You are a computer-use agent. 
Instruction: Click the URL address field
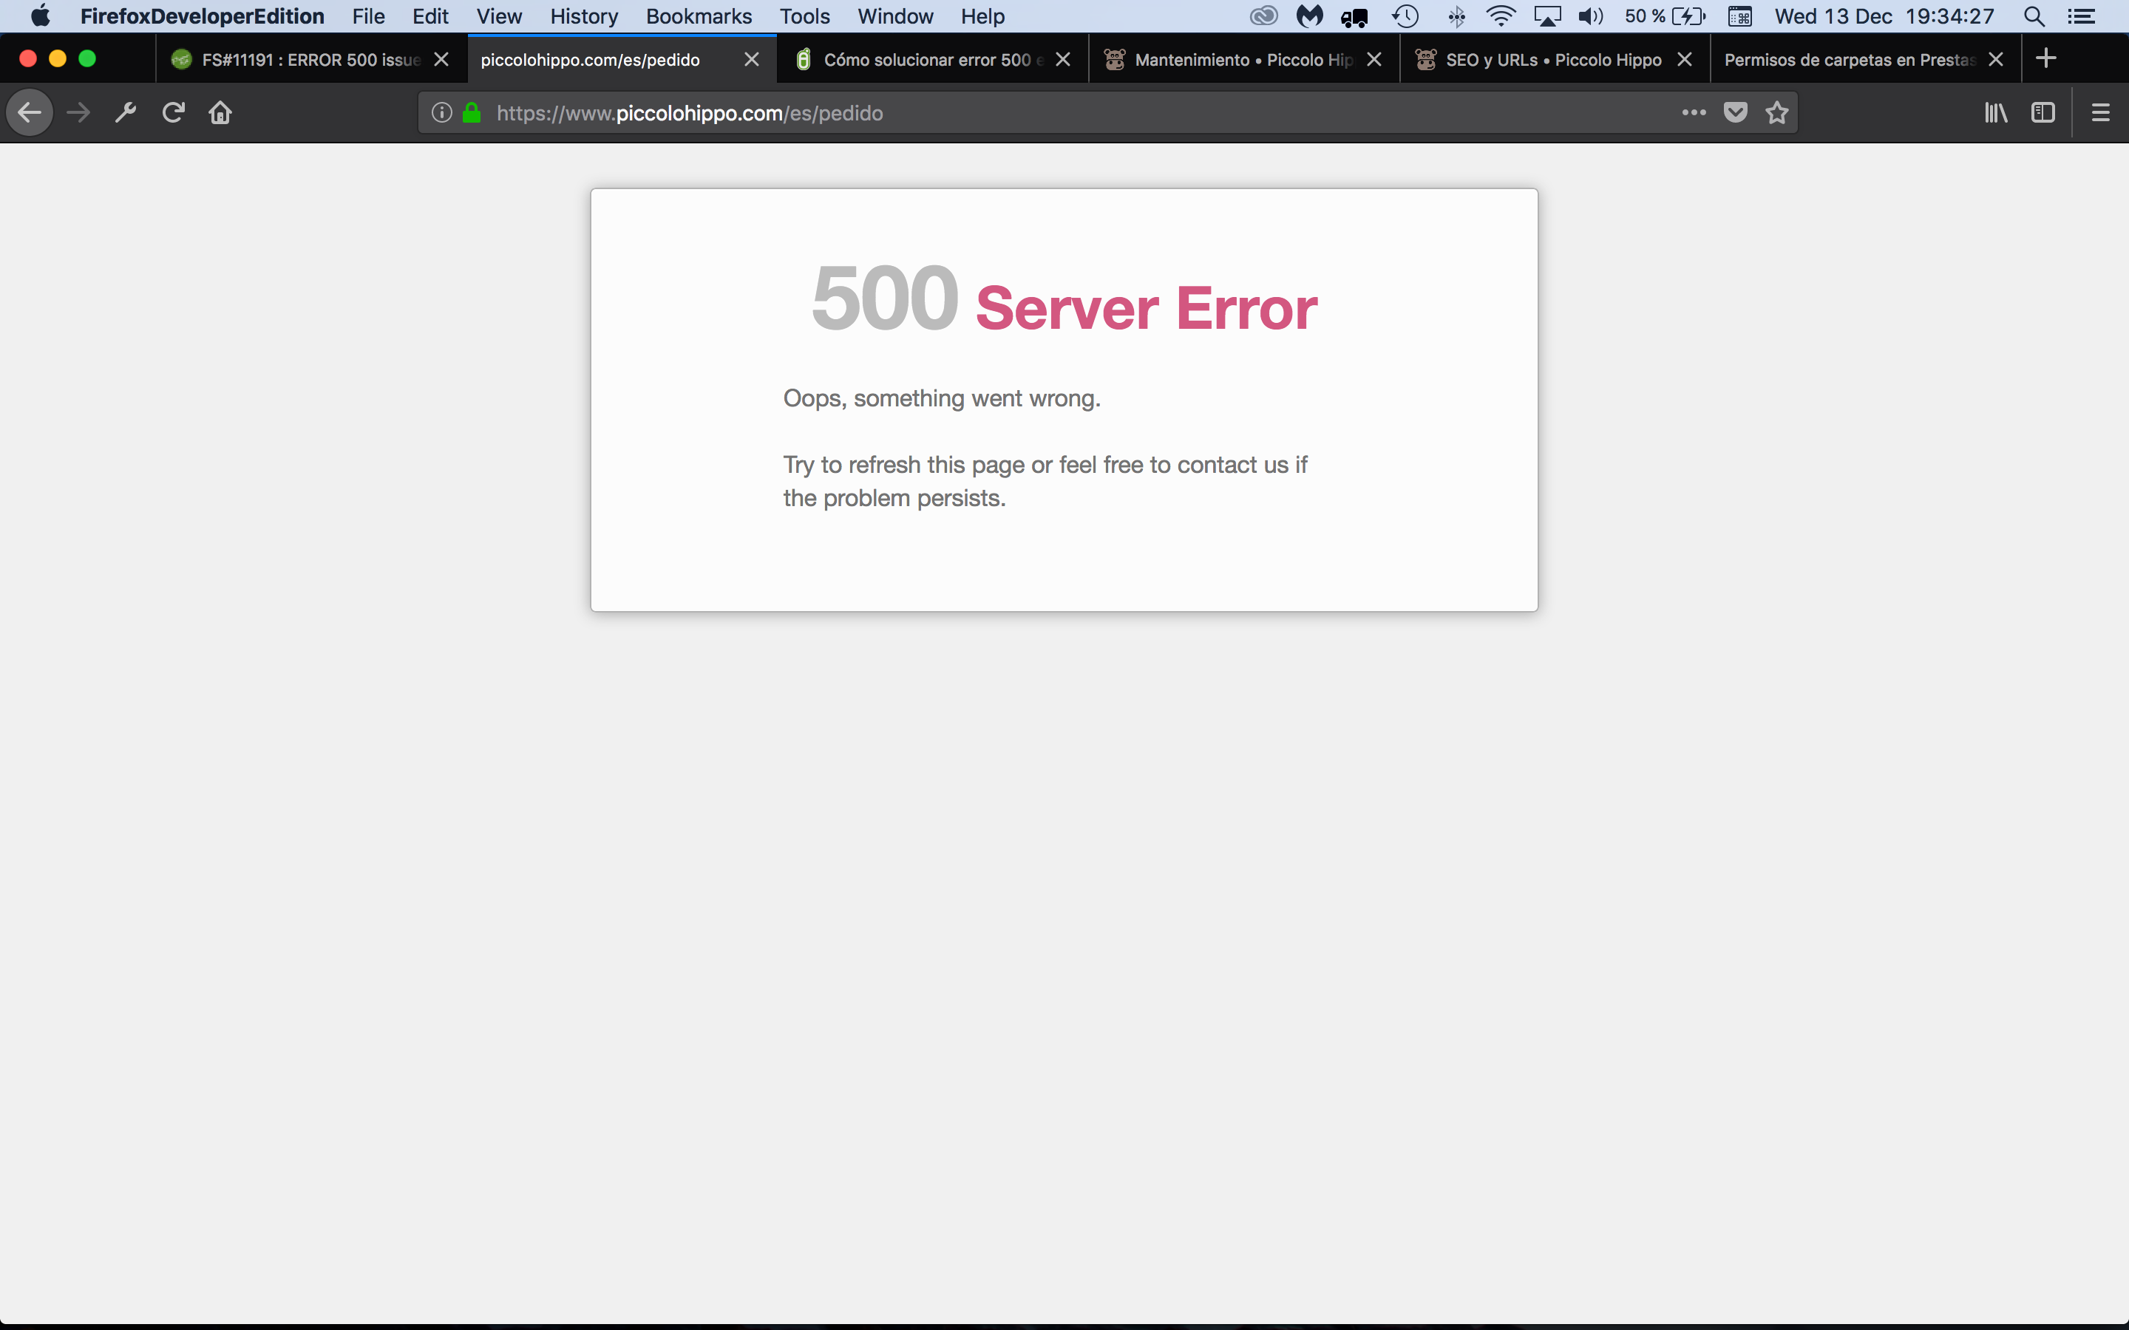(x=1056, y=112)
